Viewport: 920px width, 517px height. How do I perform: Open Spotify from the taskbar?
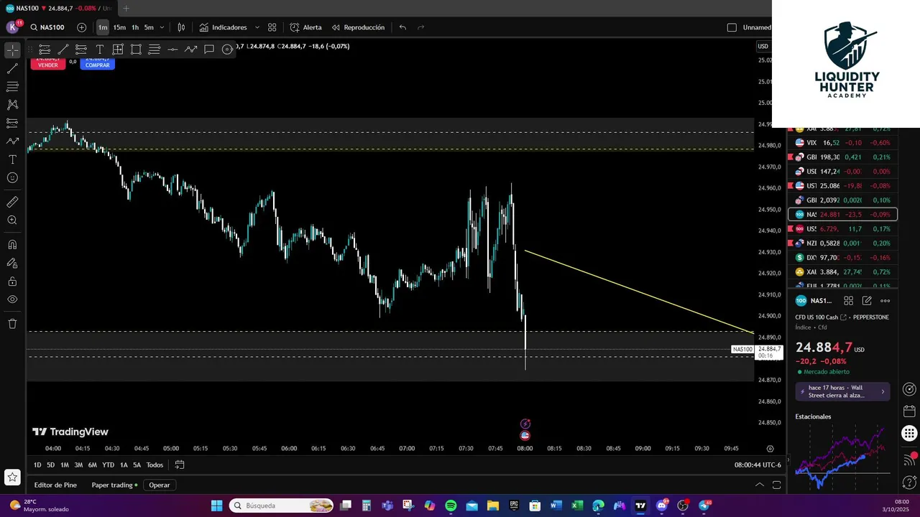click(451, 506)
